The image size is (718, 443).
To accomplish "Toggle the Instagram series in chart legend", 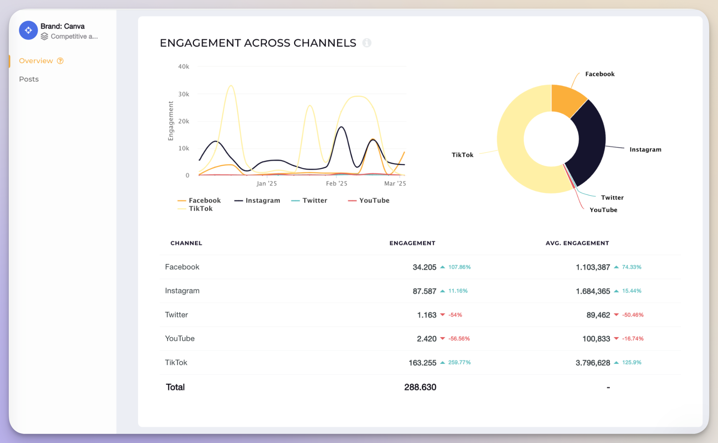I will [257, 200].
